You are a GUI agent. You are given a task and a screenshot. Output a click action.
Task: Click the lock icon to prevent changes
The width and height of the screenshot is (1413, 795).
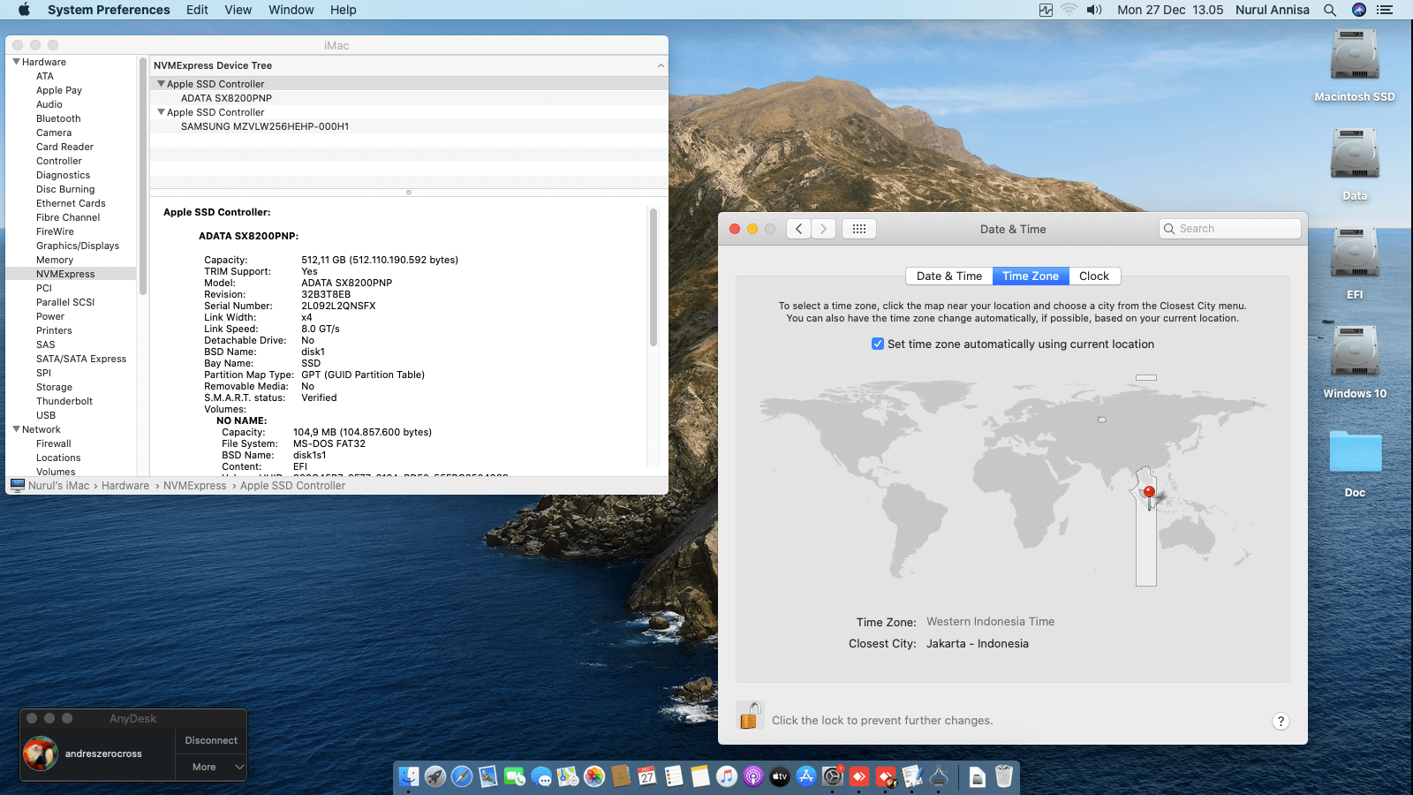coord(749,716)
